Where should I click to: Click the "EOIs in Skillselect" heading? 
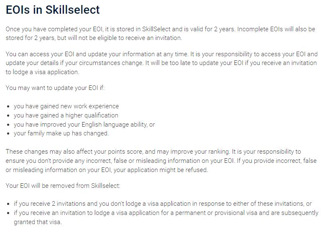(53, 10)
